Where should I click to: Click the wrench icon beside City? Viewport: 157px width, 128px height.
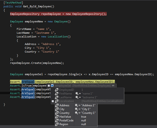tap(57, 109)
